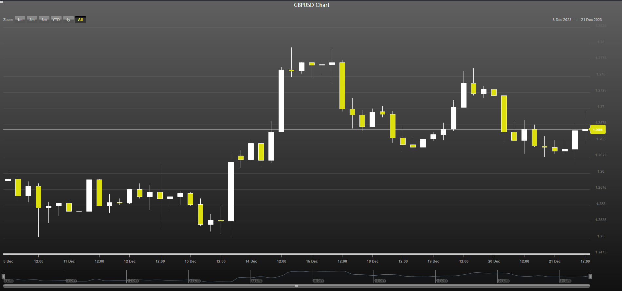The width and height of the screenshot is (622, 291).
Task: Click the Zoom label beside the range buttons
Action: coord(8,20)
